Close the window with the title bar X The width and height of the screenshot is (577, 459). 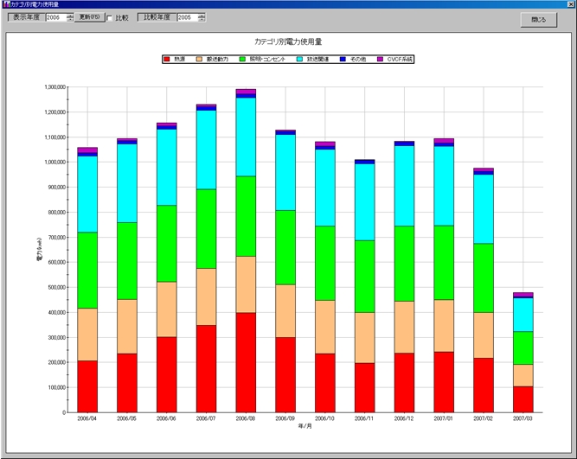[x=571, y=4]
